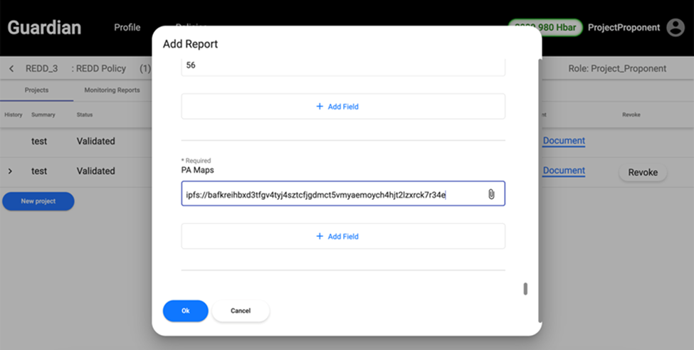
Task: Click Add Field below the 56 value field
Action: click(x=342, y=107)
